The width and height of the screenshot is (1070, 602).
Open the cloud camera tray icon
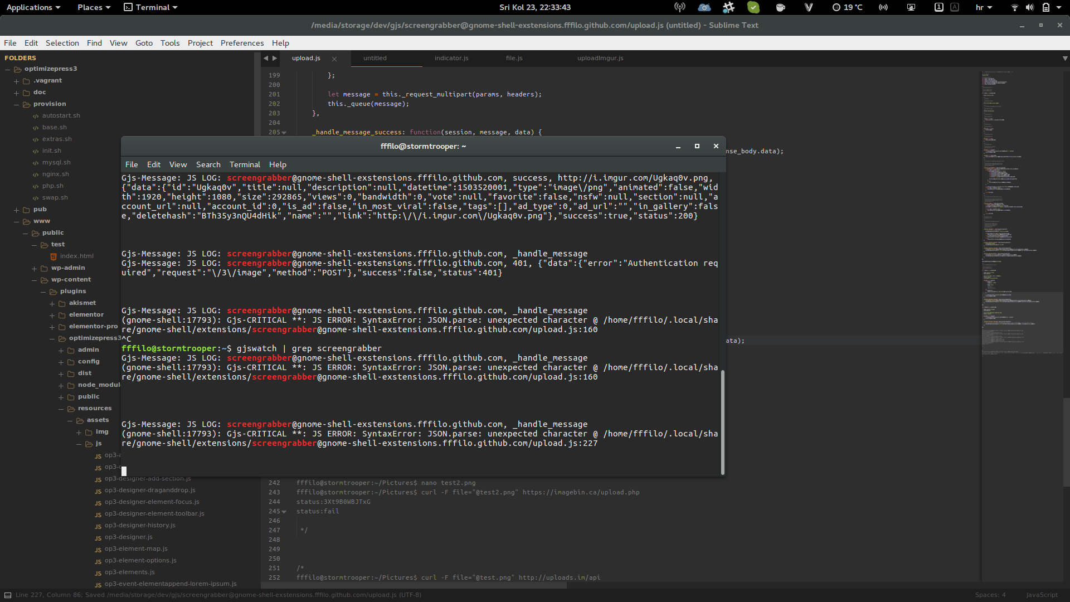[x=704, y=7]
